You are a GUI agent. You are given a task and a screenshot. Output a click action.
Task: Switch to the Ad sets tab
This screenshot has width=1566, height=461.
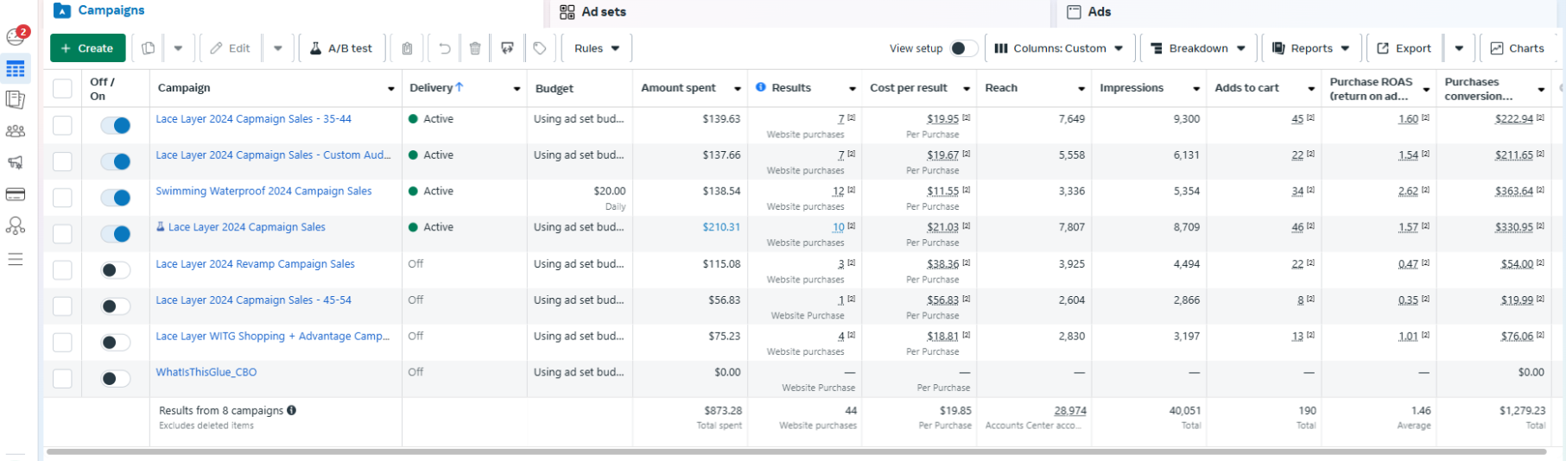[x=603, y=12]
